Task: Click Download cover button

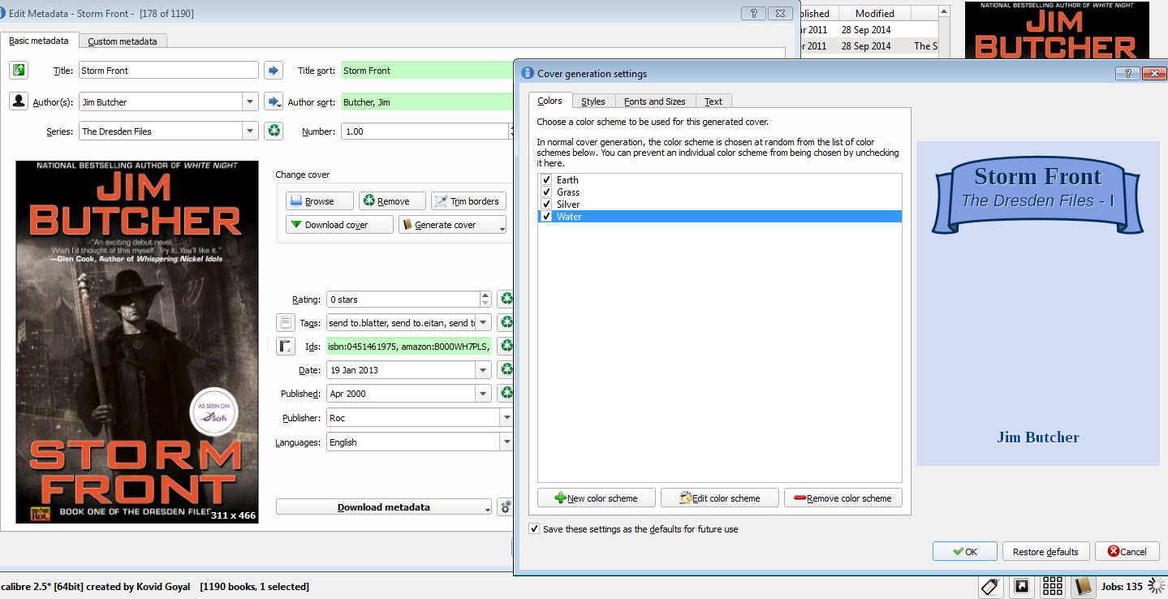Action: (x=339, y=225)
